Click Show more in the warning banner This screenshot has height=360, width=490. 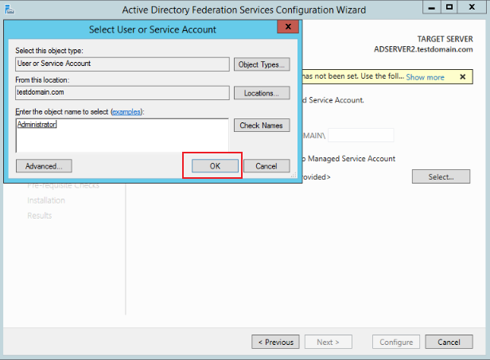pos(425,77)
